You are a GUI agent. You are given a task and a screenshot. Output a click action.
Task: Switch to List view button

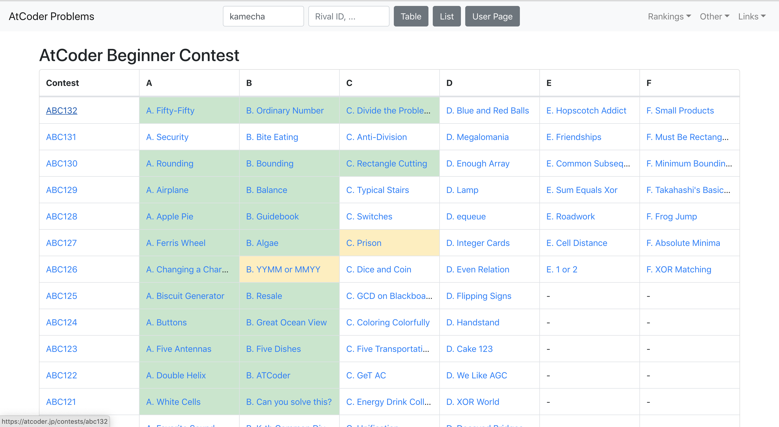tap(446, 16)
